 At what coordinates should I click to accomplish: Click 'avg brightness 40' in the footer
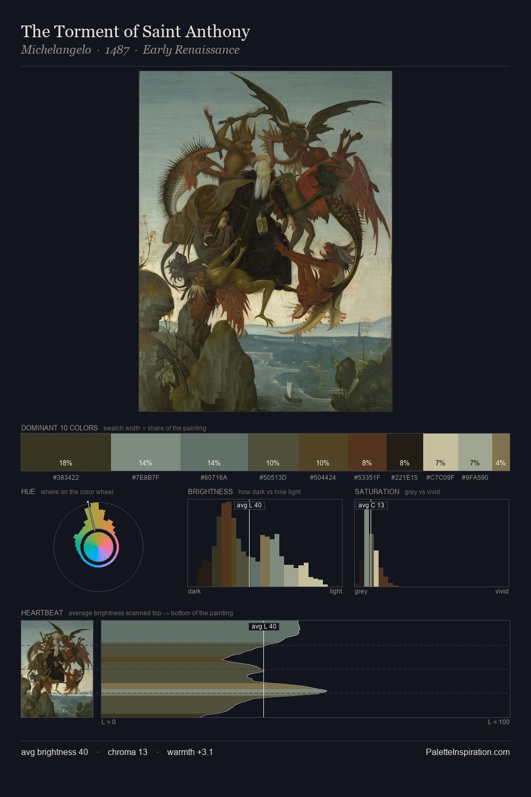pos(55,752)
